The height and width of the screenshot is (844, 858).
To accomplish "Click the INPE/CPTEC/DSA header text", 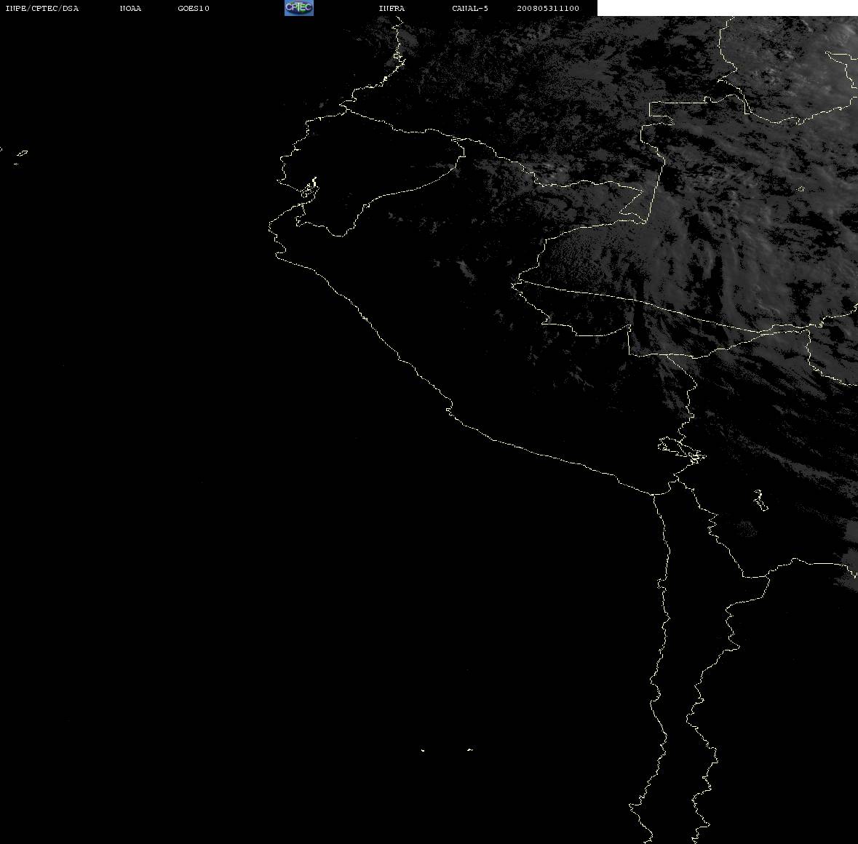I will coord(41,8).
